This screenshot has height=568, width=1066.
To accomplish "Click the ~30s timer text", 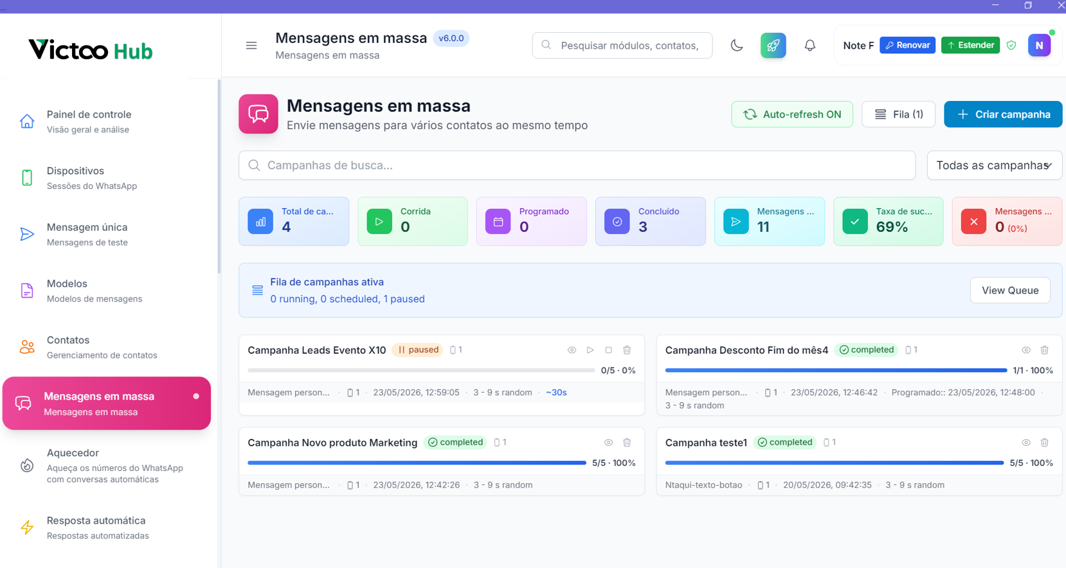I will [556, 393].
